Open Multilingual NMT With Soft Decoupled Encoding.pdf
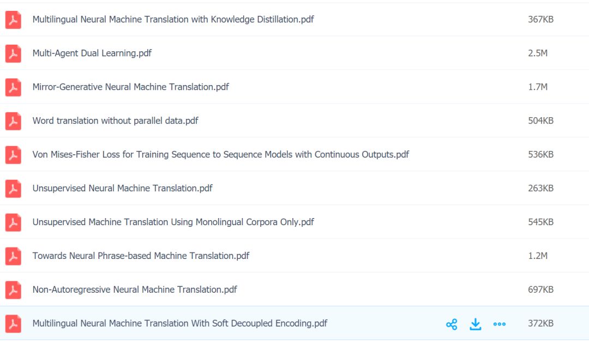589x344 pixels. coord(179,324)
